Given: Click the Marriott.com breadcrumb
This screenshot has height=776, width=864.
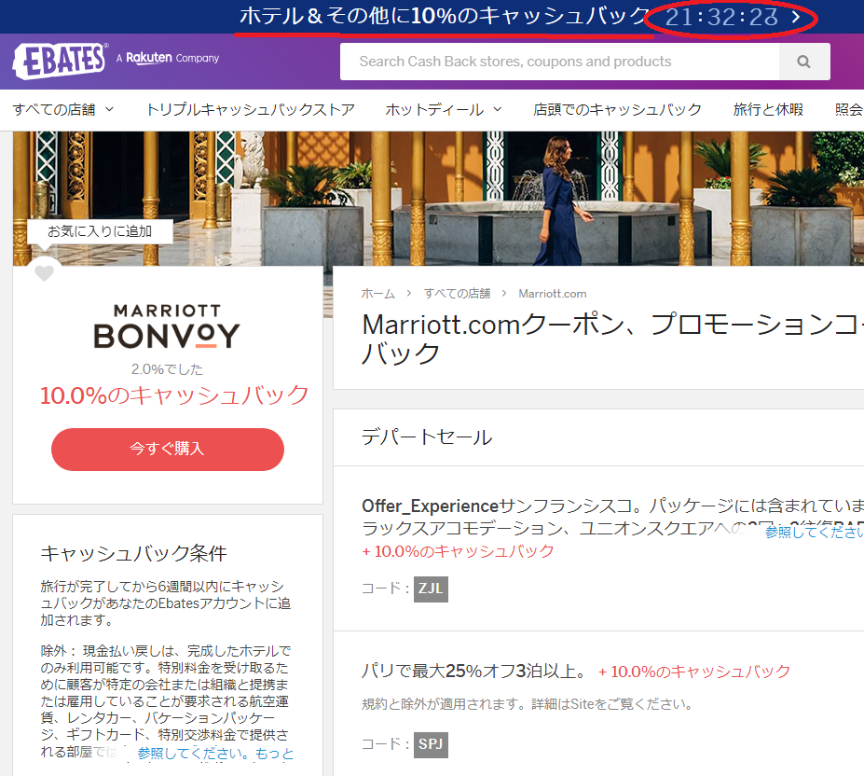Looking at the screenshot, I should point(552,294).
